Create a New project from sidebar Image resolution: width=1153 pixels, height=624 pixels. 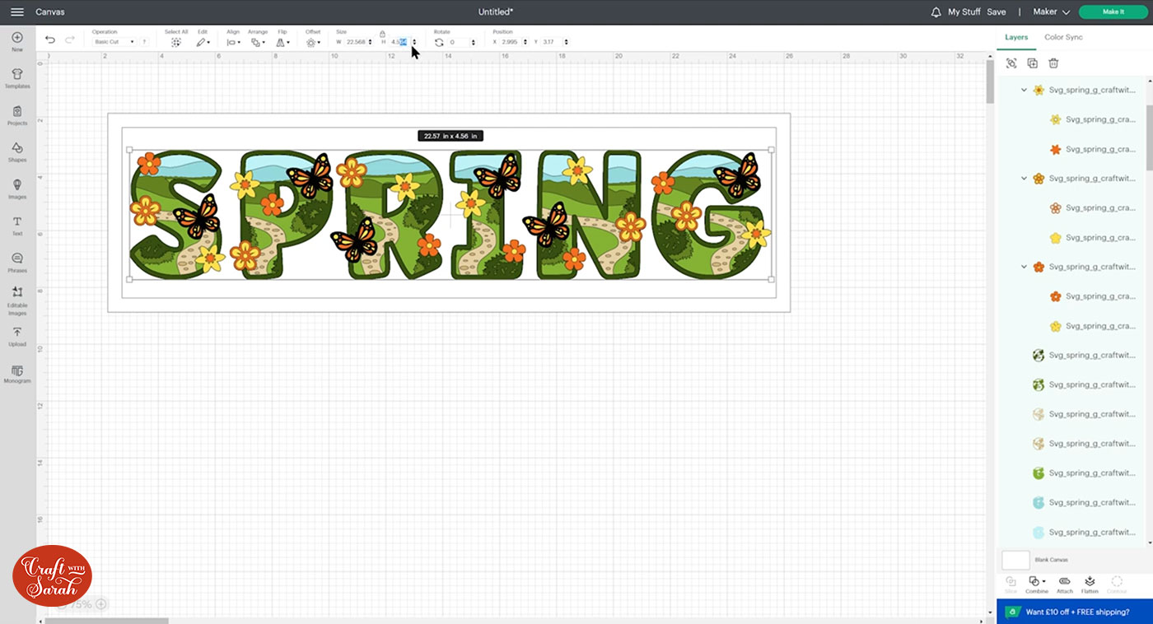[17, 41]
